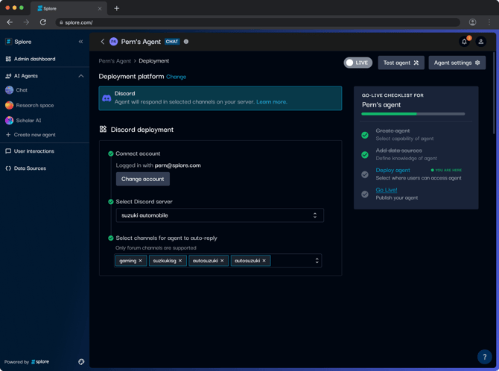Screen dimensions: 499x371
Task: Open Admin dashboard from sidebar
Action: tap(31, 59)
